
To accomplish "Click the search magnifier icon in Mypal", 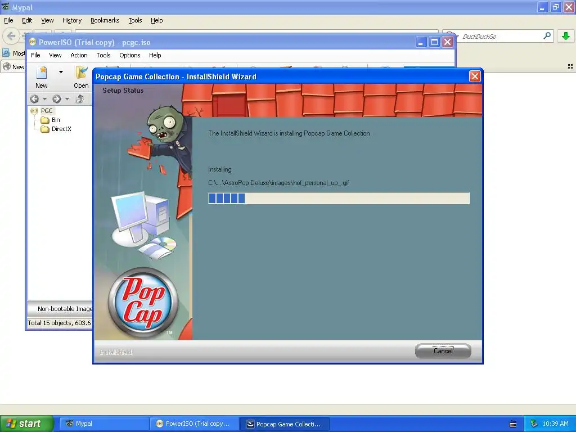I will click(x=547, y=36).
